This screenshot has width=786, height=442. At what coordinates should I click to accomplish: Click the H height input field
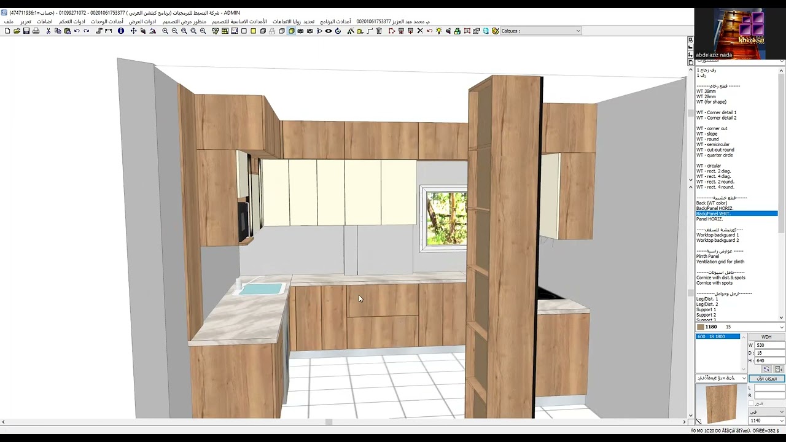769,361
